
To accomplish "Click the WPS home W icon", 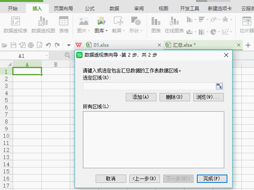I will [79, 45].
